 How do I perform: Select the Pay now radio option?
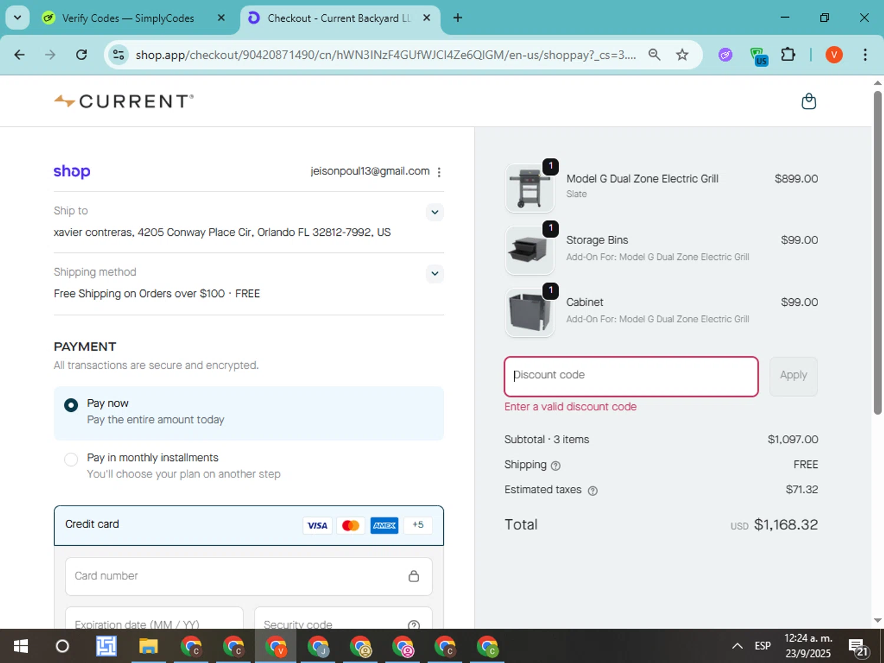[71, 405]
